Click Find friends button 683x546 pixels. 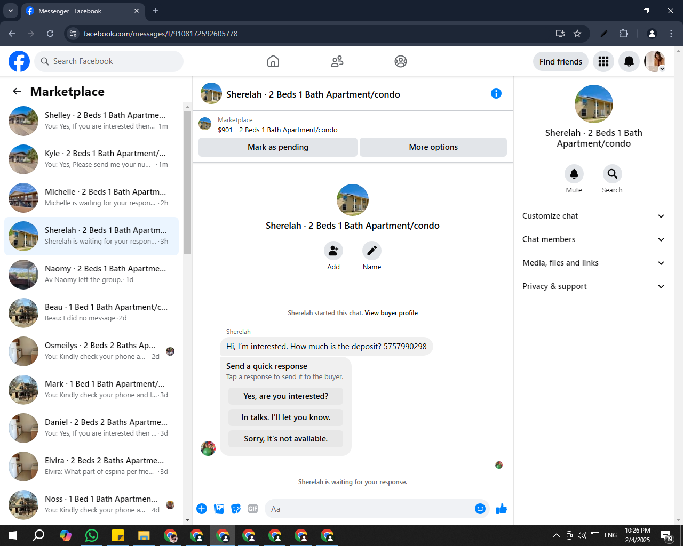[561, 61]
